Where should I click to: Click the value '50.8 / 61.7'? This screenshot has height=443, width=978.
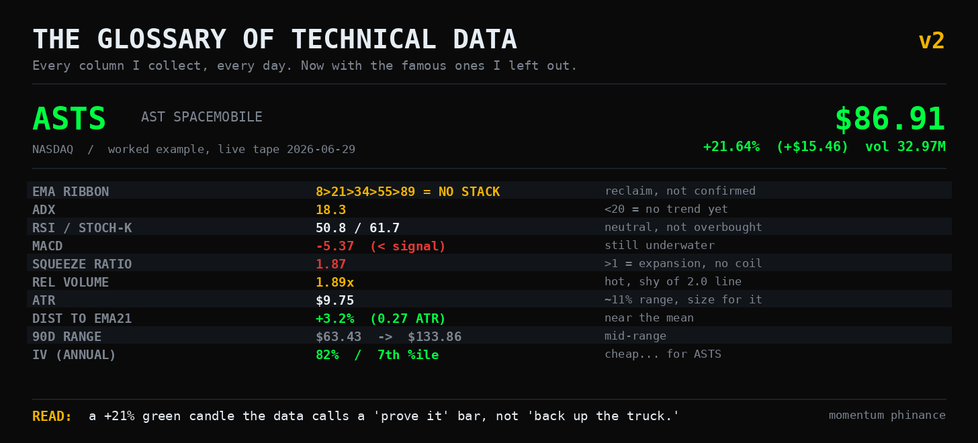pyautogui.click(x=358, y=228)
